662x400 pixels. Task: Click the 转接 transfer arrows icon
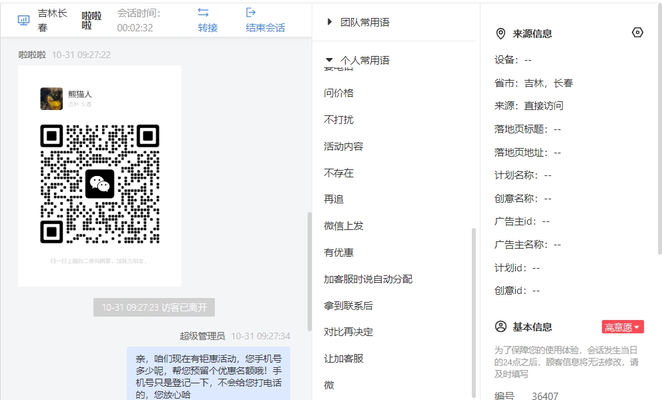coord(203,13)
